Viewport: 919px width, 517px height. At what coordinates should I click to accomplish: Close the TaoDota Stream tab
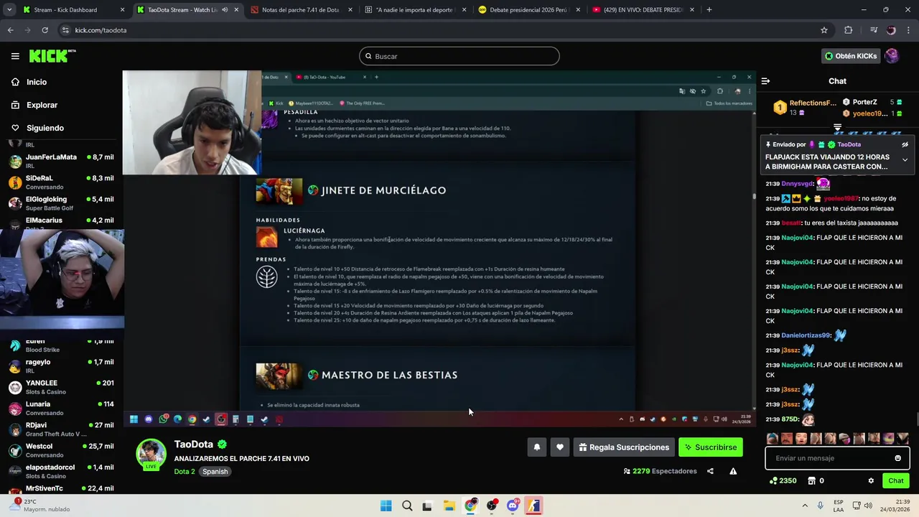click(236, 10)
